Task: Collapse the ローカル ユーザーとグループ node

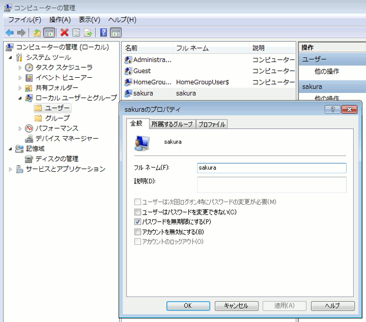Action: tap(20, 98)
